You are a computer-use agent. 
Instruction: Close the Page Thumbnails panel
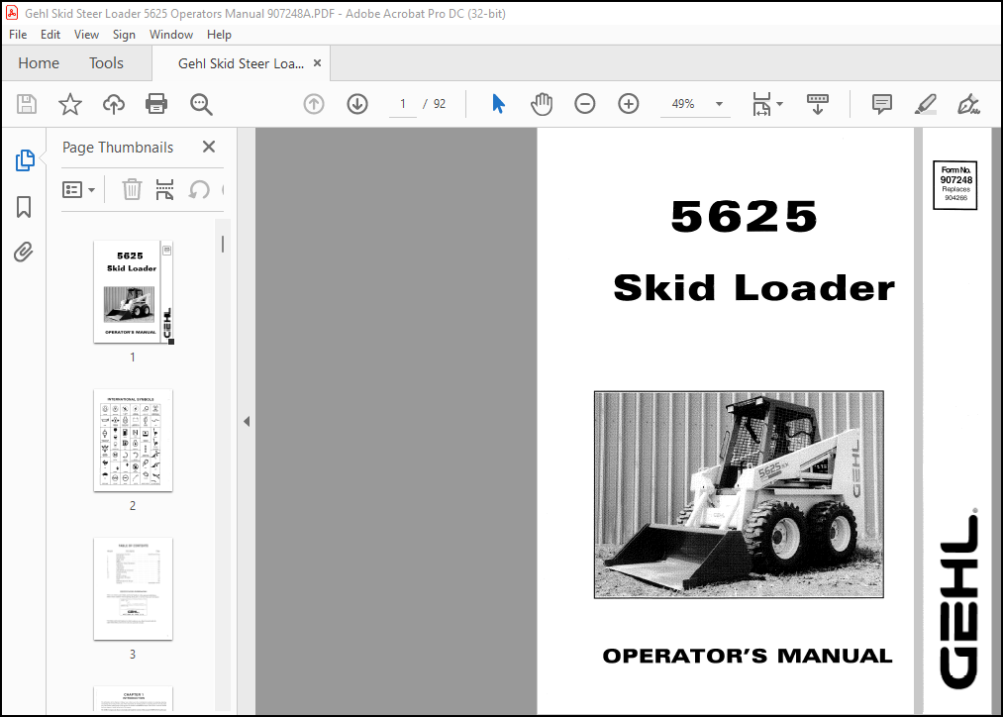[x=209, y=147]
